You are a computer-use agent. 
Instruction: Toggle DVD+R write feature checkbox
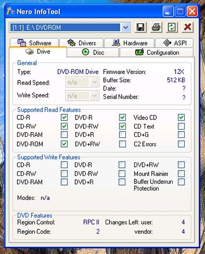tap(122, 182)
